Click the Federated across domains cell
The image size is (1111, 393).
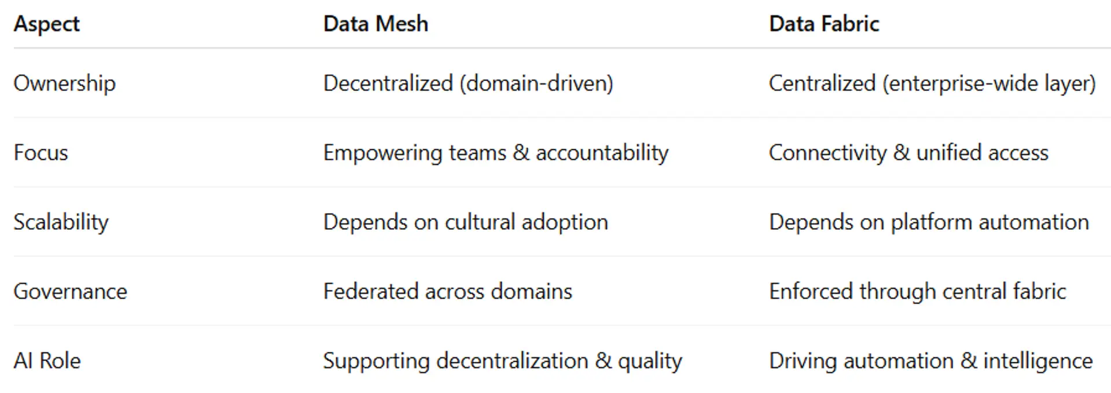[x=447, y=291]
